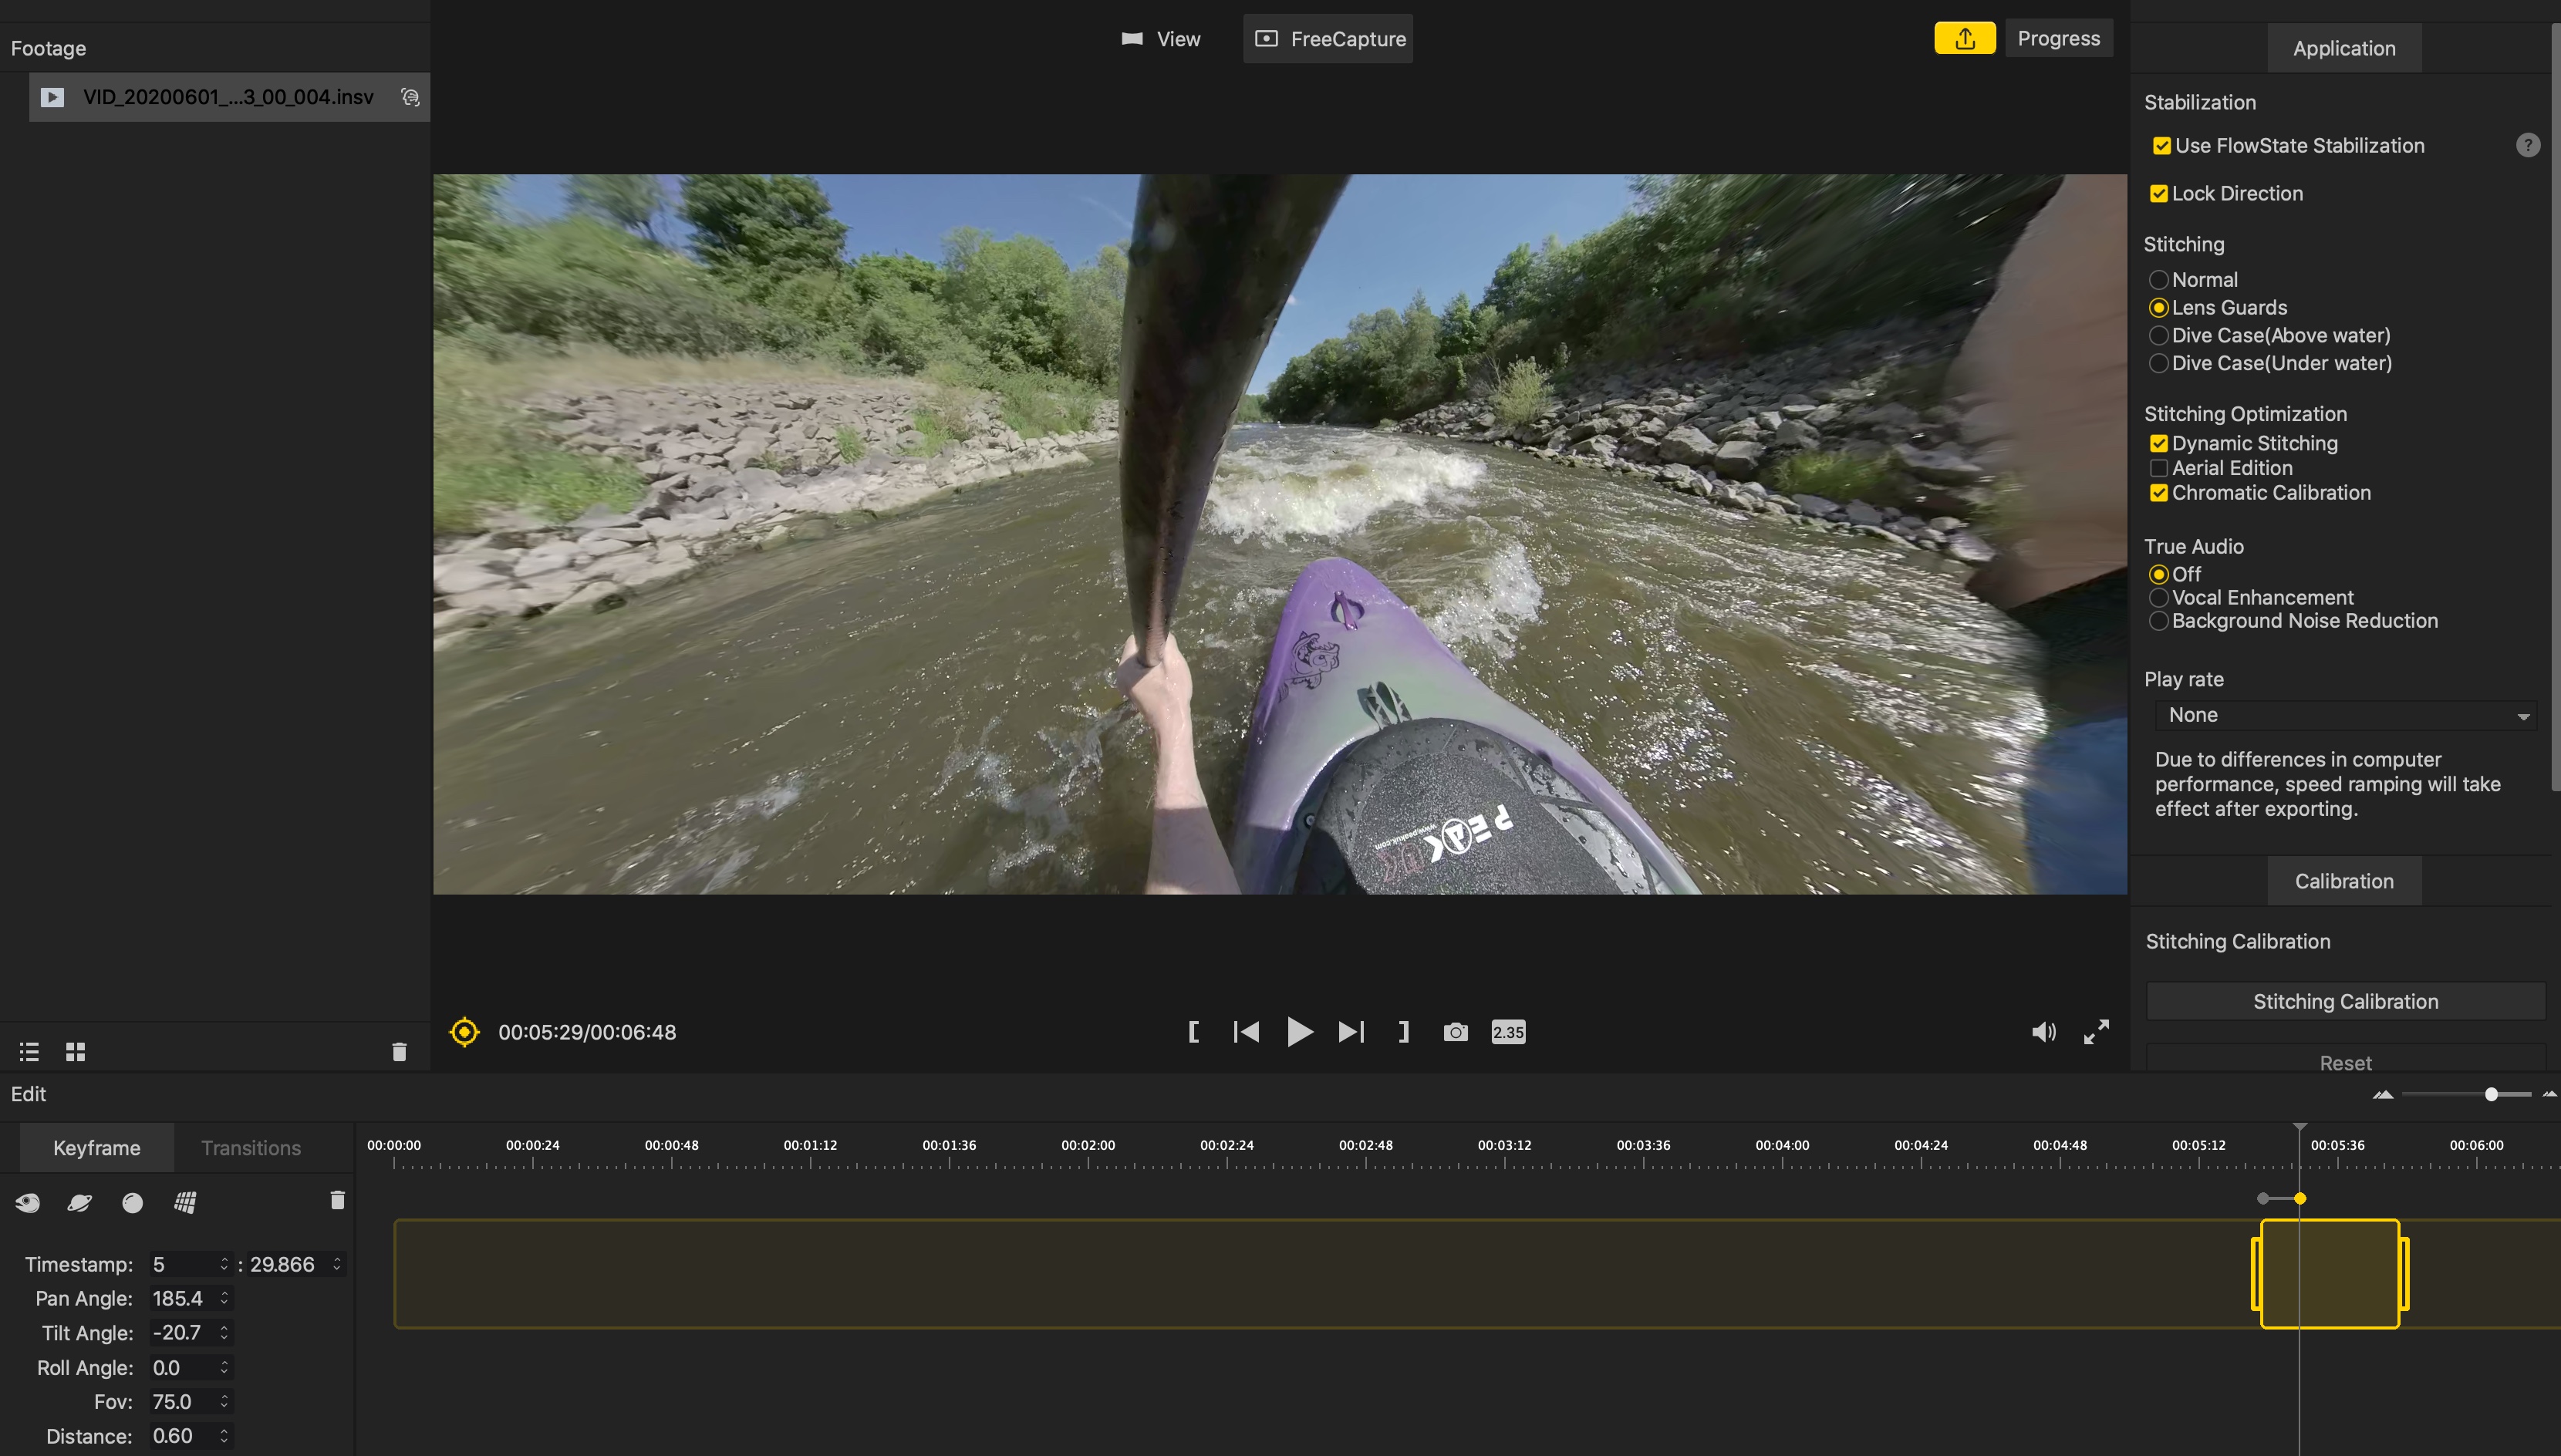
Task: Click the 2.35 aspect ratio icon
Action: point(1508,1031)
